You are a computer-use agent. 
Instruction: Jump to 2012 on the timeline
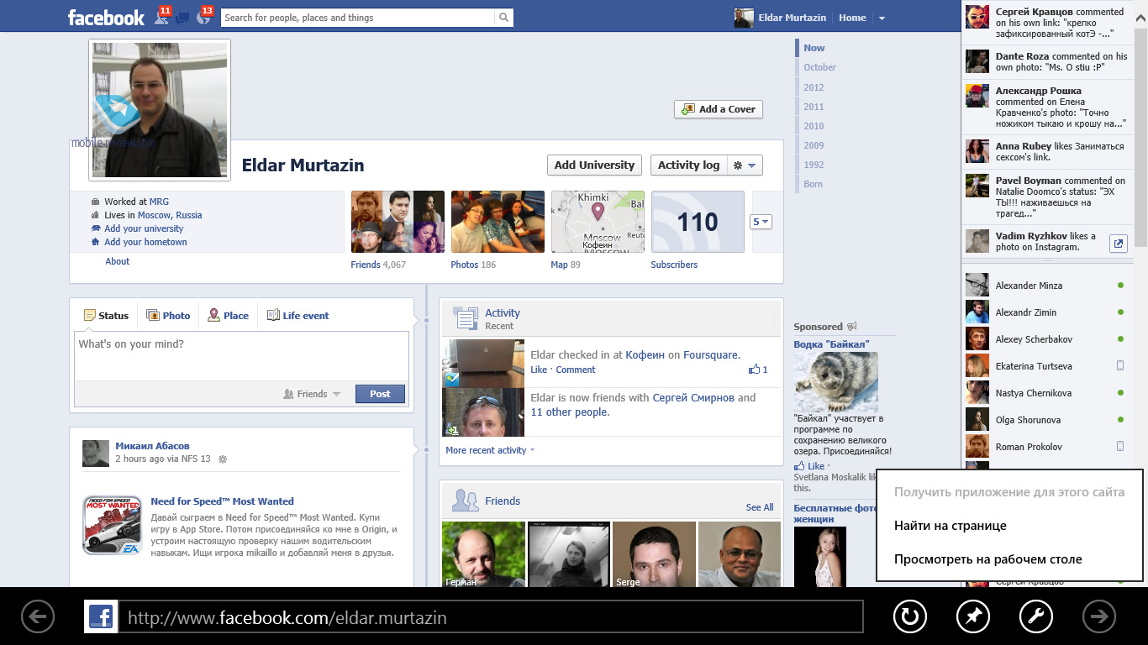click(x=814, y=87)
